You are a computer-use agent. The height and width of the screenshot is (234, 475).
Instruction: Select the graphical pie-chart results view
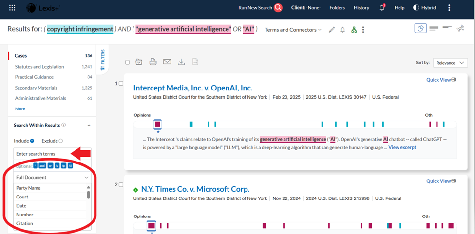(x=420, y=28)
